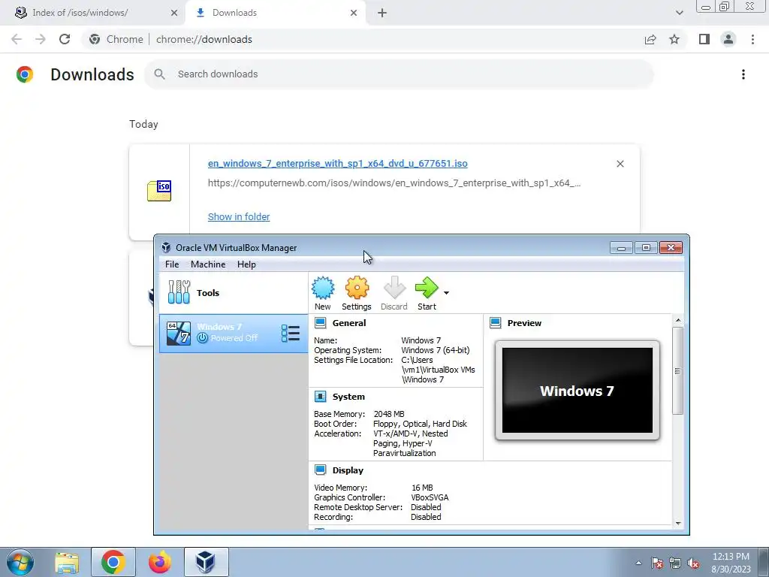Click the Settings File Location path text

[438, 370]
